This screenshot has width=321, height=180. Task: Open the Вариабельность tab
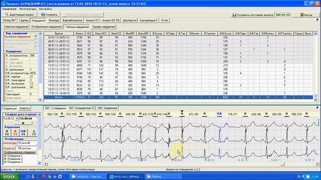click(72, 20)
